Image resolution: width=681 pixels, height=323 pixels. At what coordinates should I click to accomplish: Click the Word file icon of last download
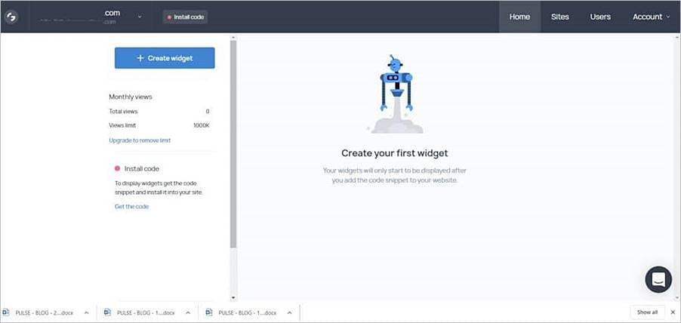tap(209, 312)
